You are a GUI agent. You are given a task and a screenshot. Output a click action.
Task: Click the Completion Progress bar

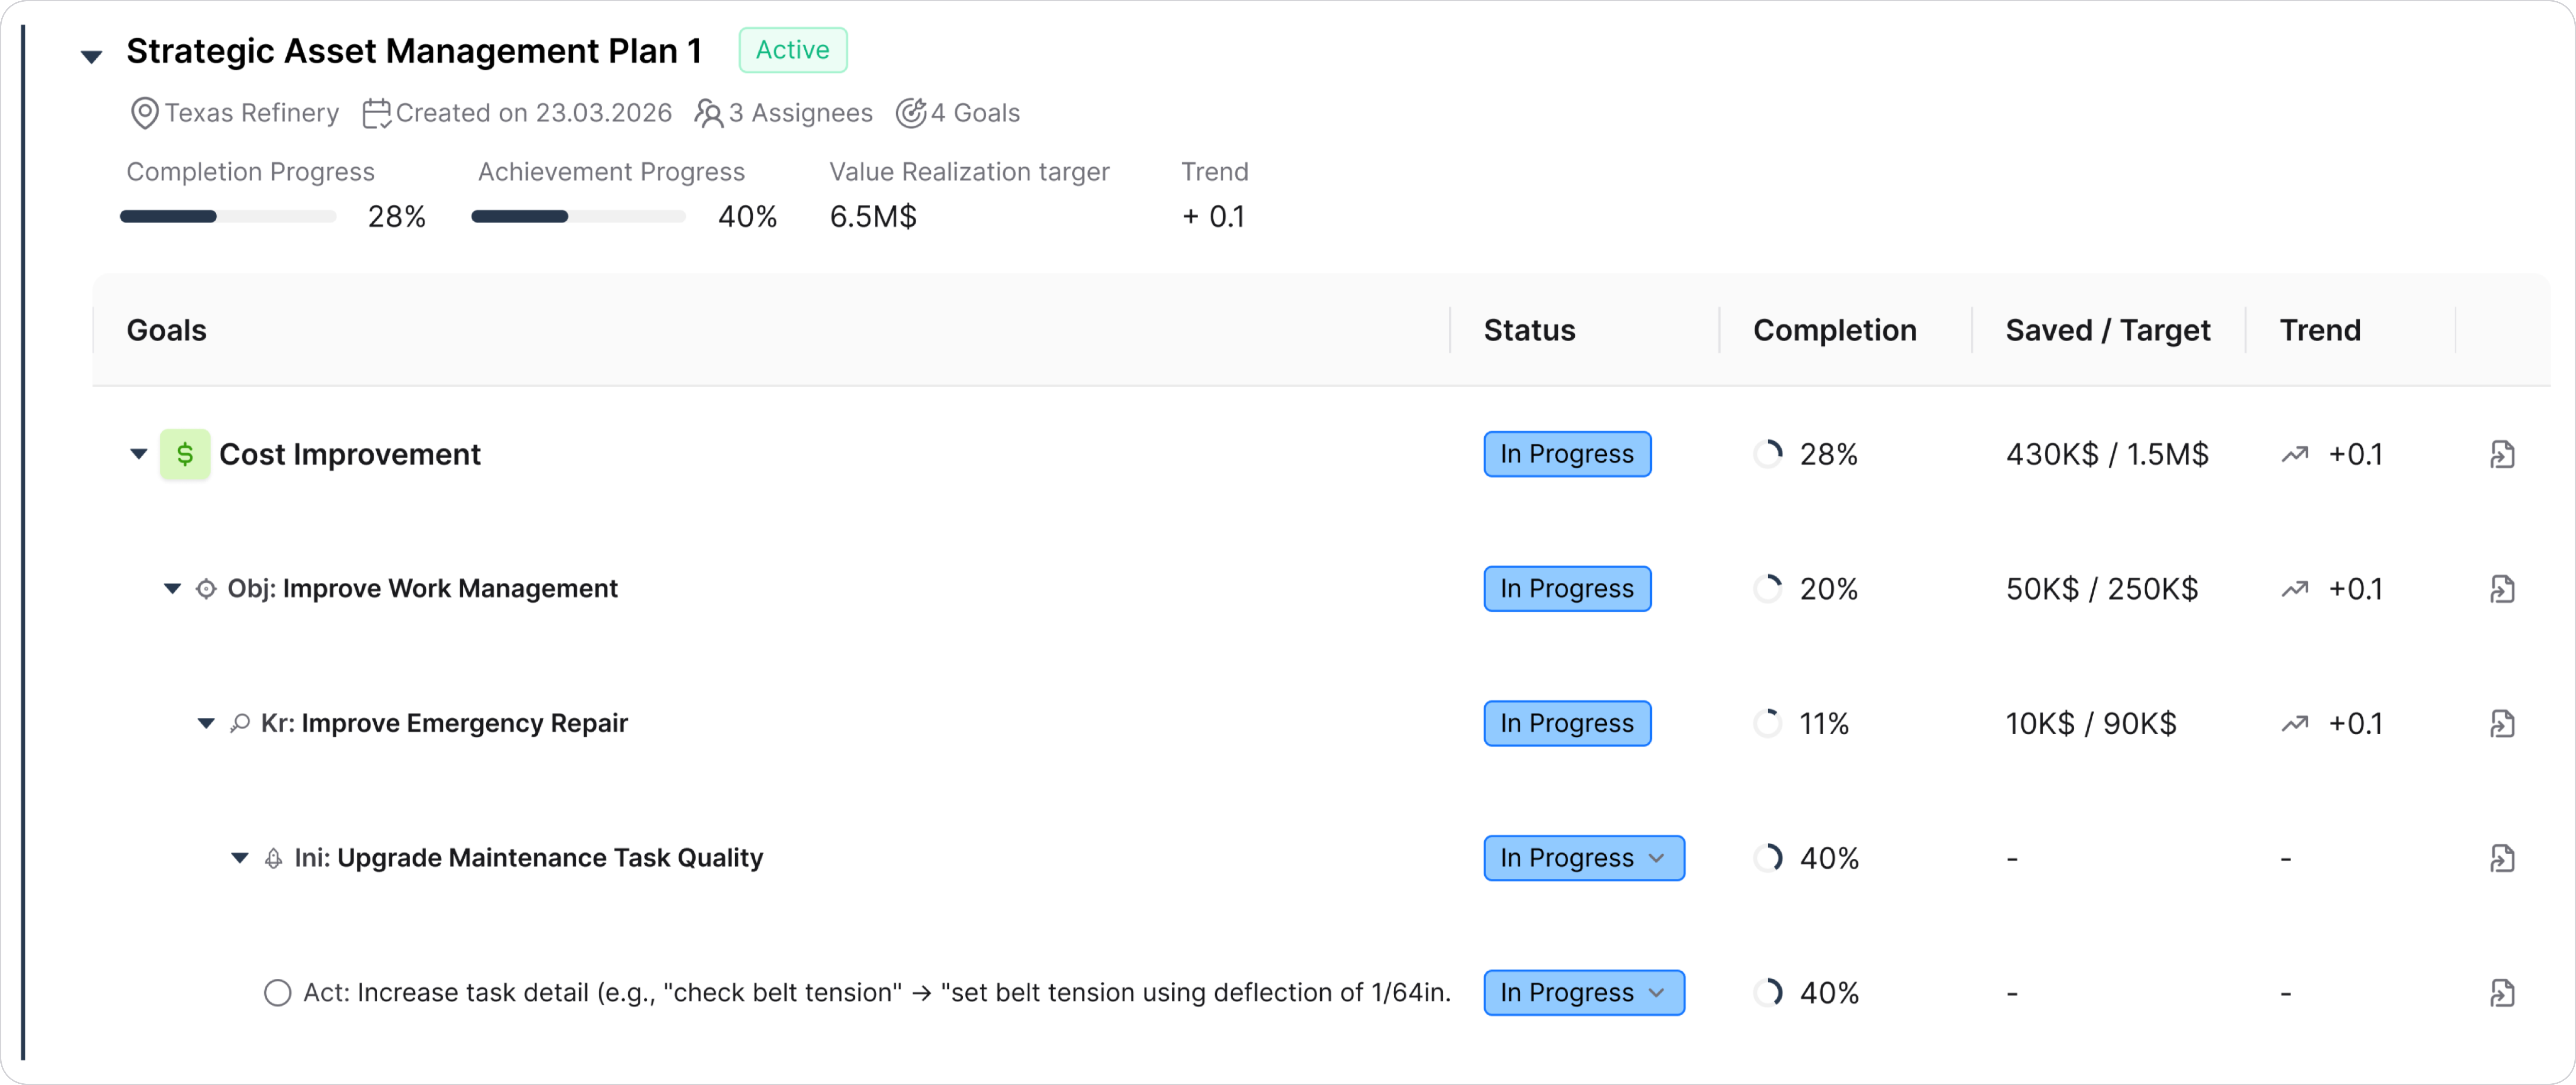click(228, 216)
